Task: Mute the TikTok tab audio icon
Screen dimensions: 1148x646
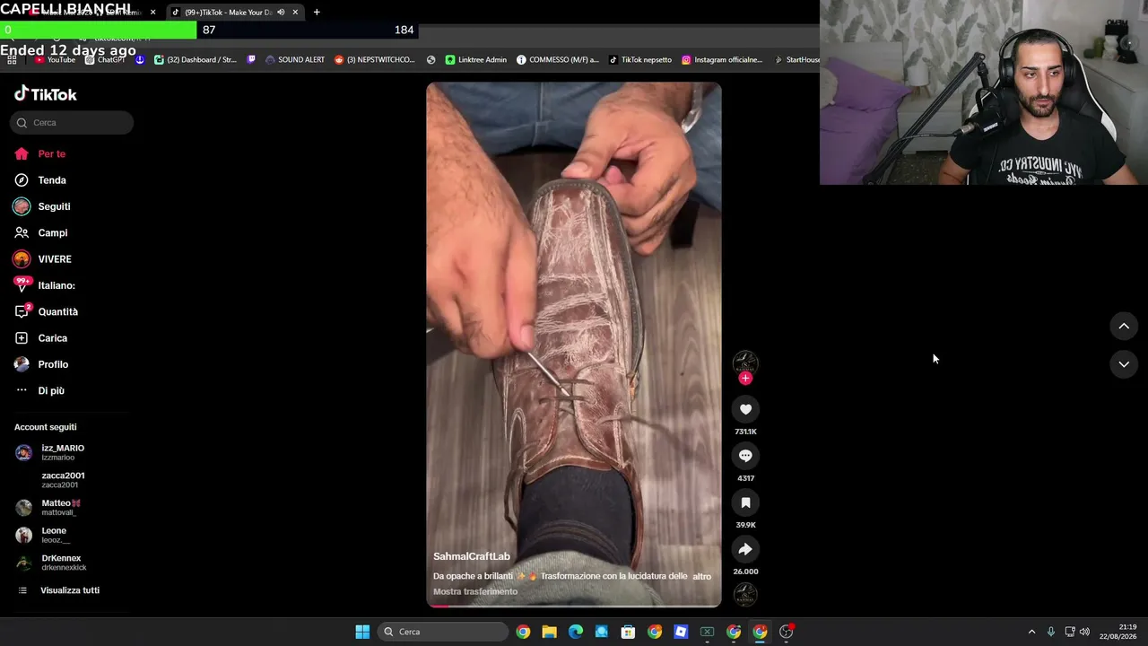Action: (x=281, y=13)
